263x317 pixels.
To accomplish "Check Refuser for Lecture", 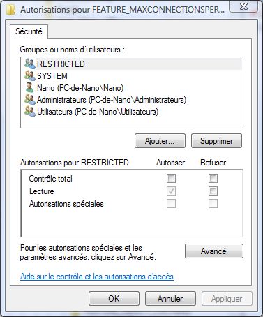I will 213,191.
